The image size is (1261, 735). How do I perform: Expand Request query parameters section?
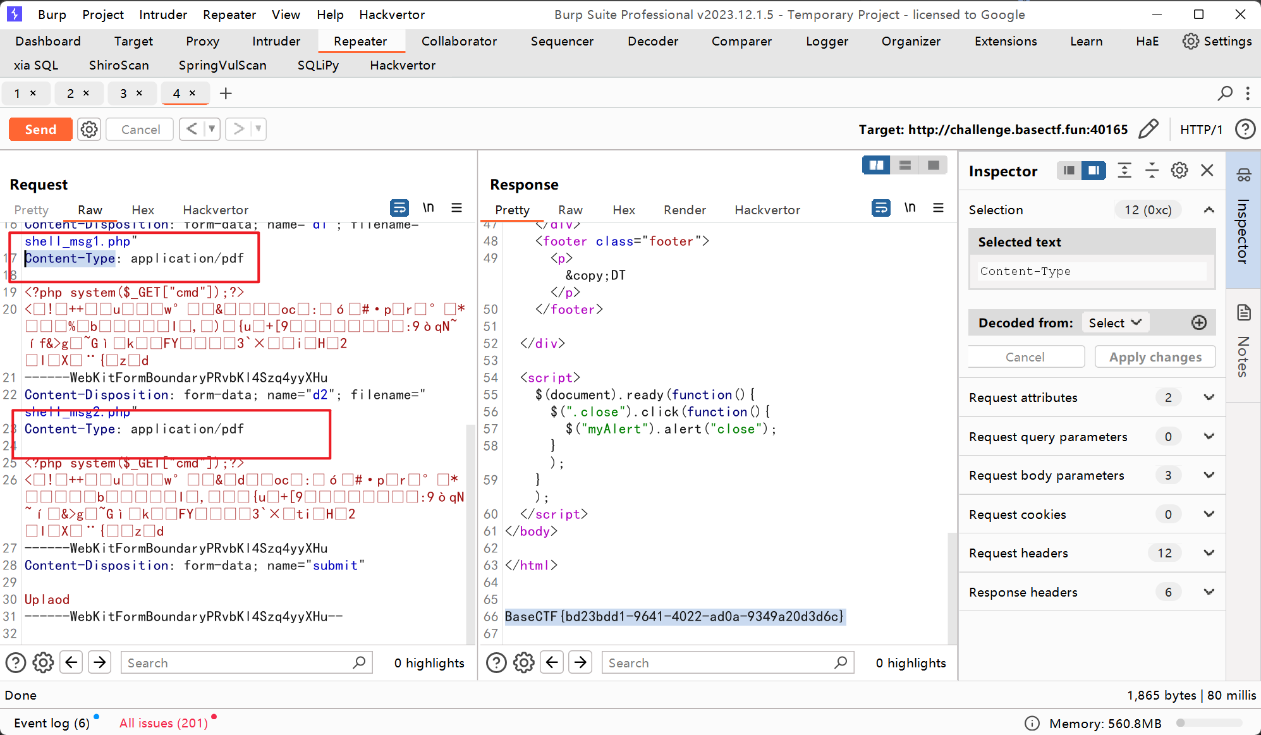tap(1092, 437)
